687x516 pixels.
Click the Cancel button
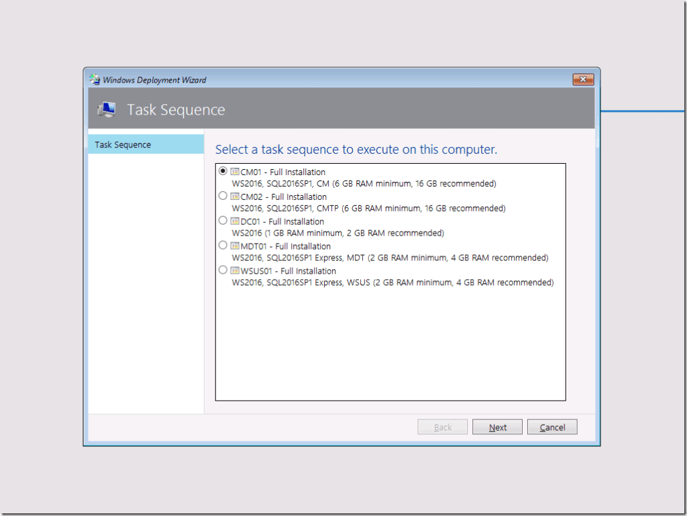(x=552, y=427)
